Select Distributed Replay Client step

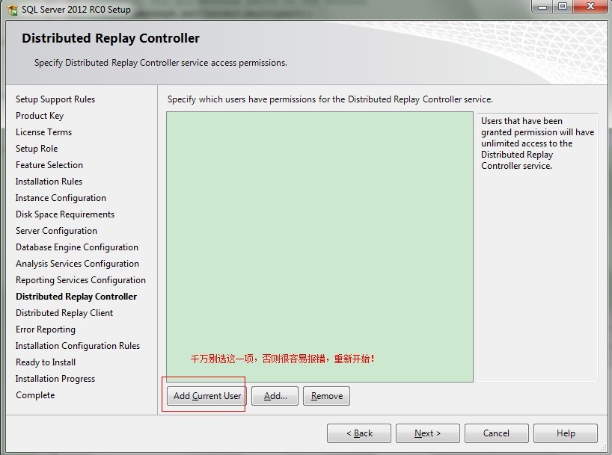pos(64,313)
